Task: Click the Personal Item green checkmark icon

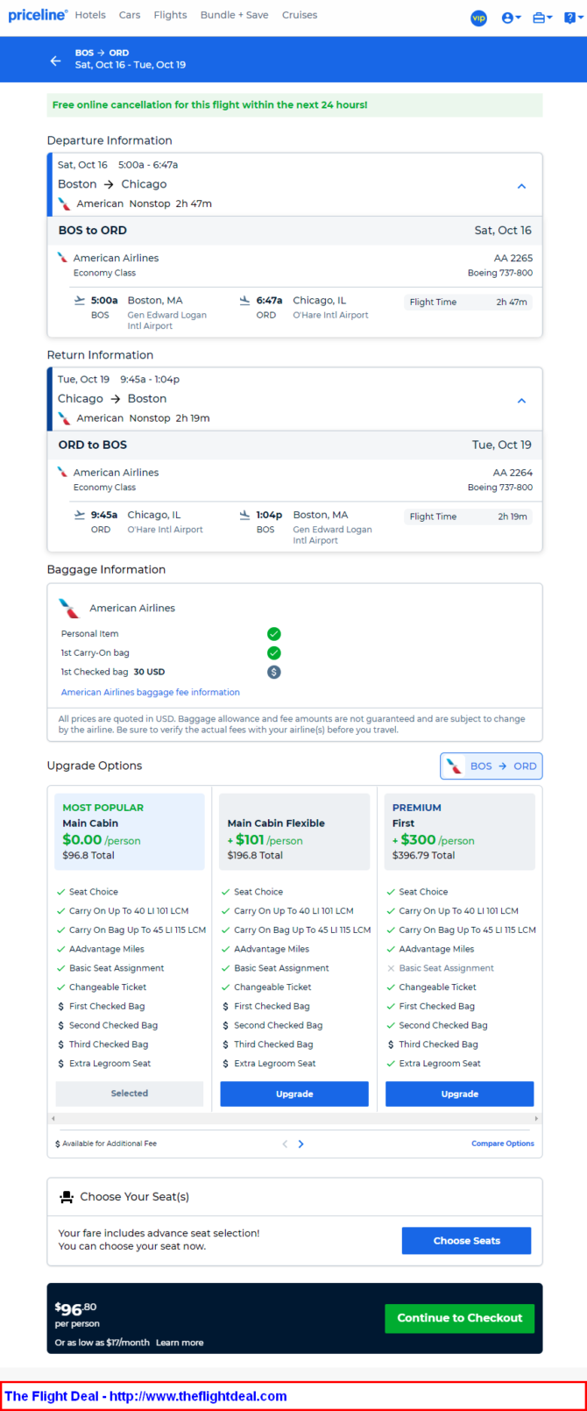Action: (x=274, y=633)
